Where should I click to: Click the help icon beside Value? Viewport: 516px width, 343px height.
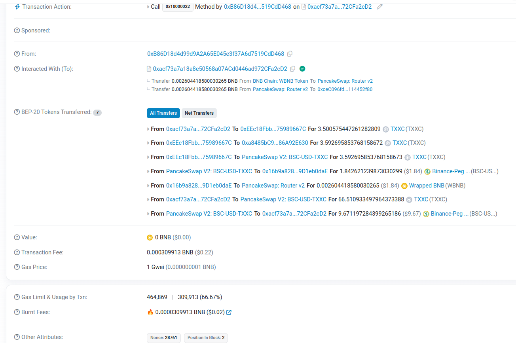point(17,237)
